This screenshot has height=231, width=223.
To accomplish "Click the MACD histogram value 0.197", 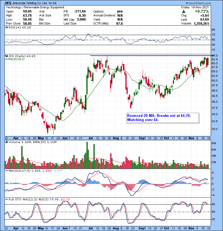I will 58,171.
